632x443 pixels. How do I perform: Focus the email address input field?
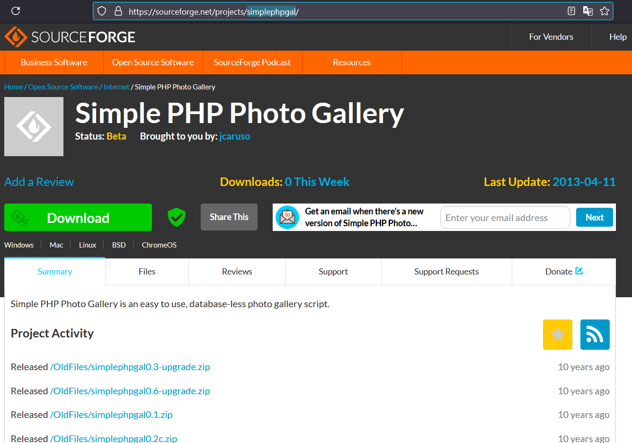505,218
